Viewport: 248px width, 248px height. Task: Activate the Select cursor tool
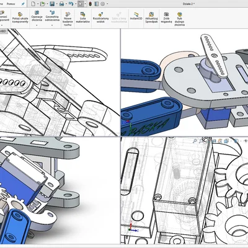(81, 4)
